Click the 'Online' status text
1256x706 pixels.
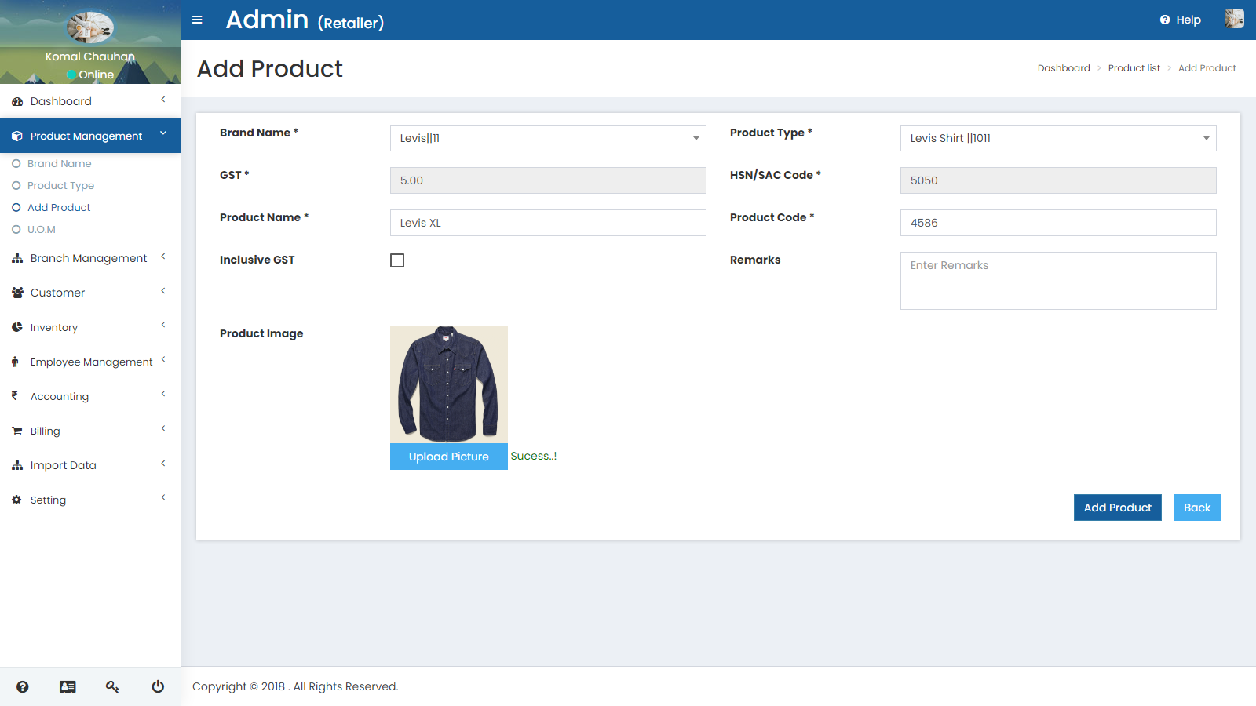(97, 75)
